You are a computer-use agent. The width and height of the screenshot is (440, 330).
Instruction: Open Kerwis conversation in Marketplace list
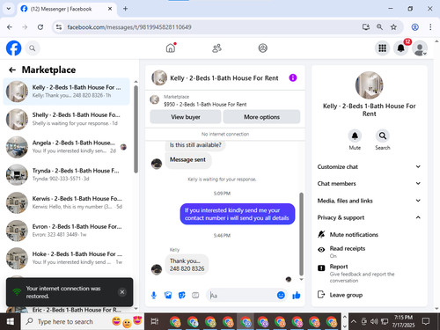click(66, 202)
